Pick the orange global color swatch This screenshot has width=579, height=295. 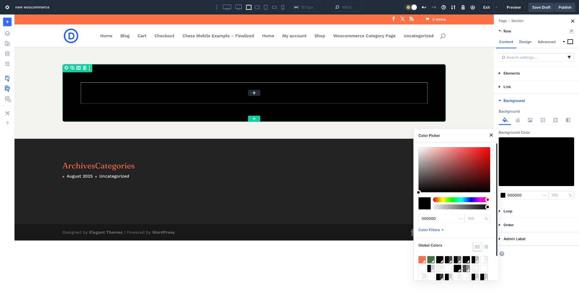coord(422,260)
